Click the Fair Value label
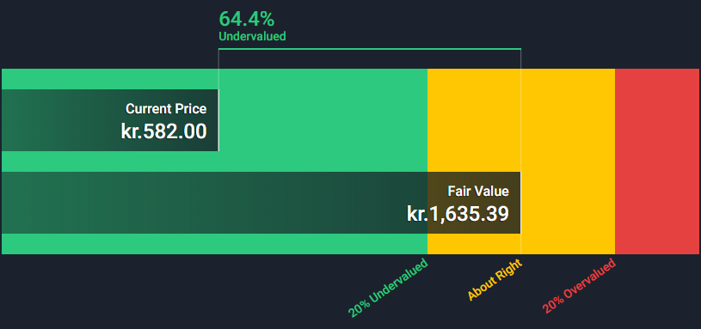701x329 pixels. coord(478,191)
